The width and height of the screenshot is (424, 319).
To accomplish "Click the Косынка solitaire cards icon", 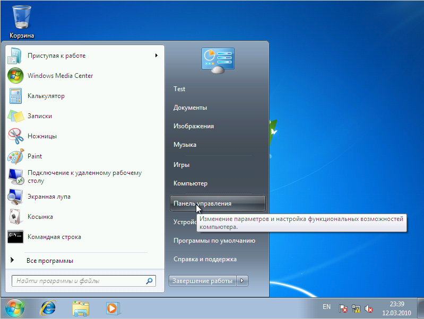I will 15,217.
